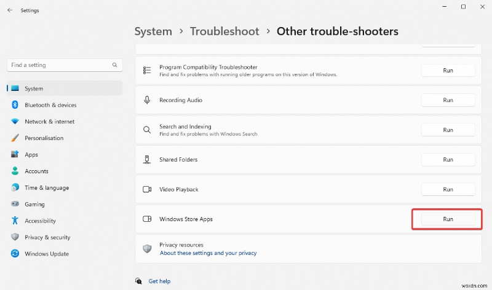Go to Network & internet settings
492x290 pixels.
(x=50, y=122)
